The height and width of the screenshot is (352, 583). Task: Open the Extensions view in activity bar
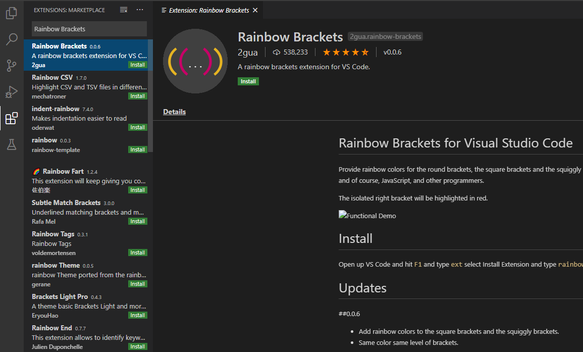12,118
